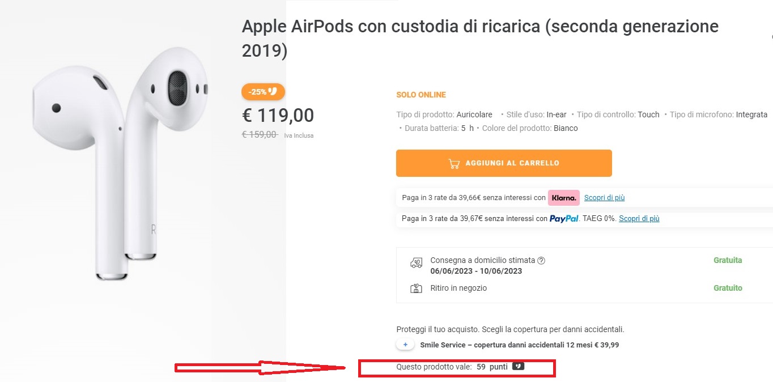The height and width of the screenshot is (382, 773).
Task: Open Klarna Scopri di più link
Action: (604, 198)
